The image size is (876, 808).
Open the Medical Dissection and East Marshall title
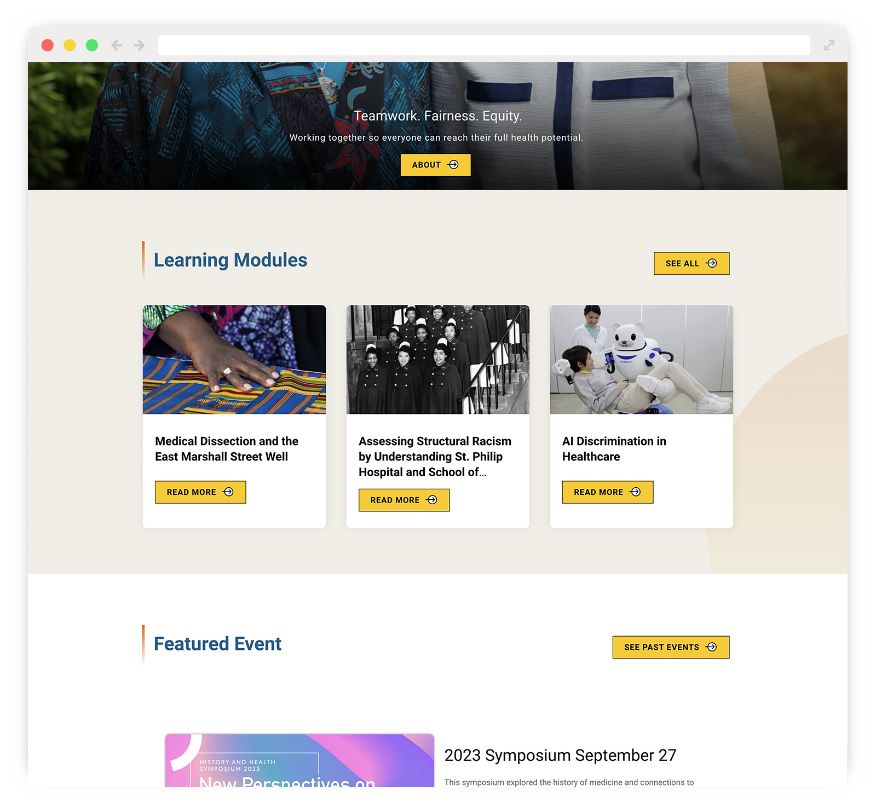227,449
